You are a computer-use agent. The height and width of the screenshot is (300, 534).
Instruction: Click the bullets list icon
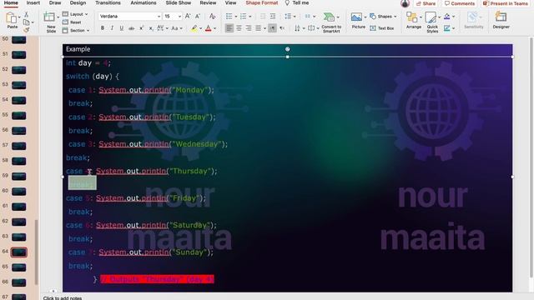tap(229, 17)
